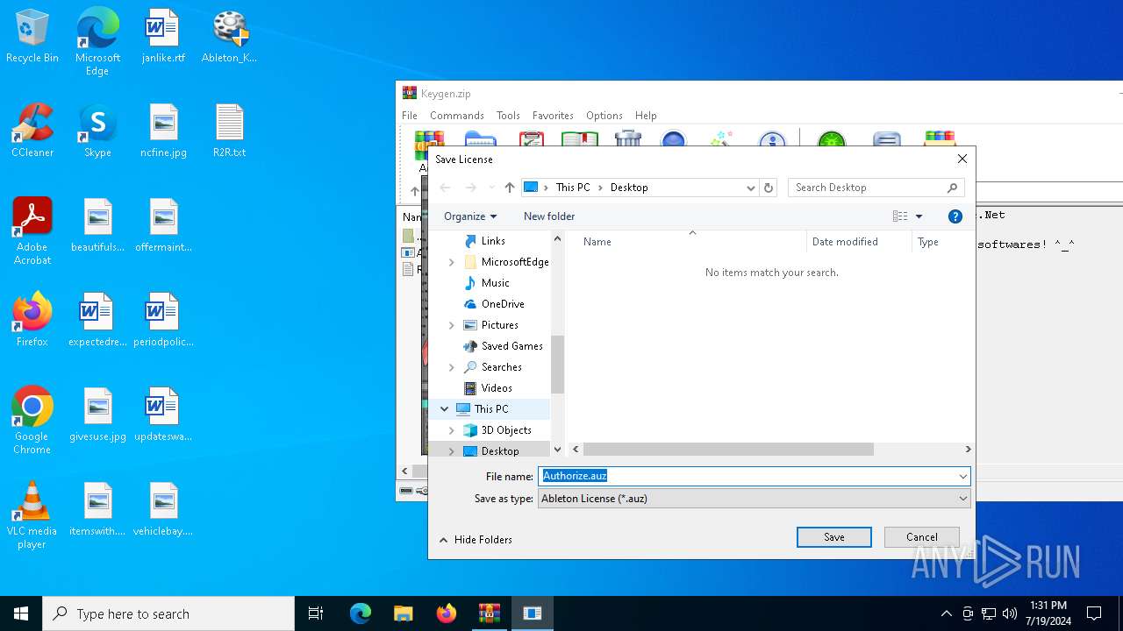The image size is (1123, 631).
Task: Click the Start button
Action: [x=21, y=613]
